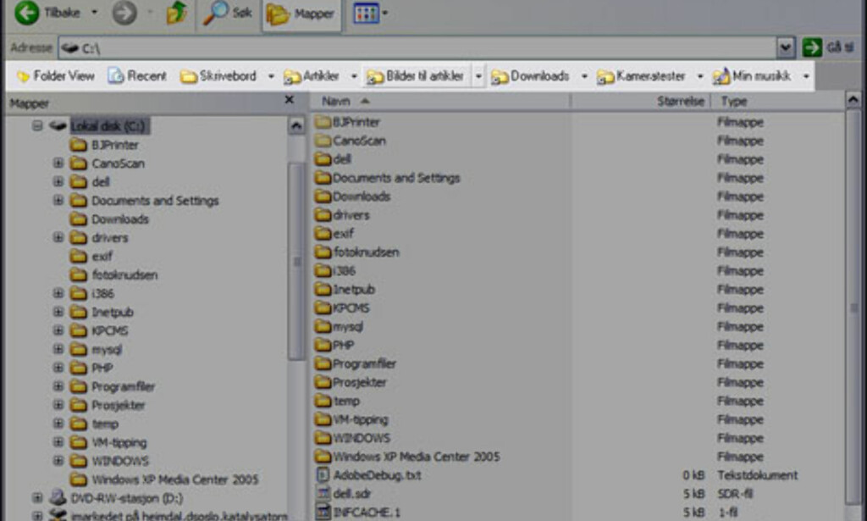Click the address field showing C:\
Viewport: 867px width, 521px height.
417,48
